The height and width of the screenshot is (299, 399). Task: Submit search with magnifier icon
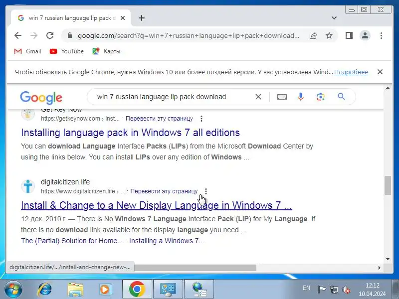[341, 97]
